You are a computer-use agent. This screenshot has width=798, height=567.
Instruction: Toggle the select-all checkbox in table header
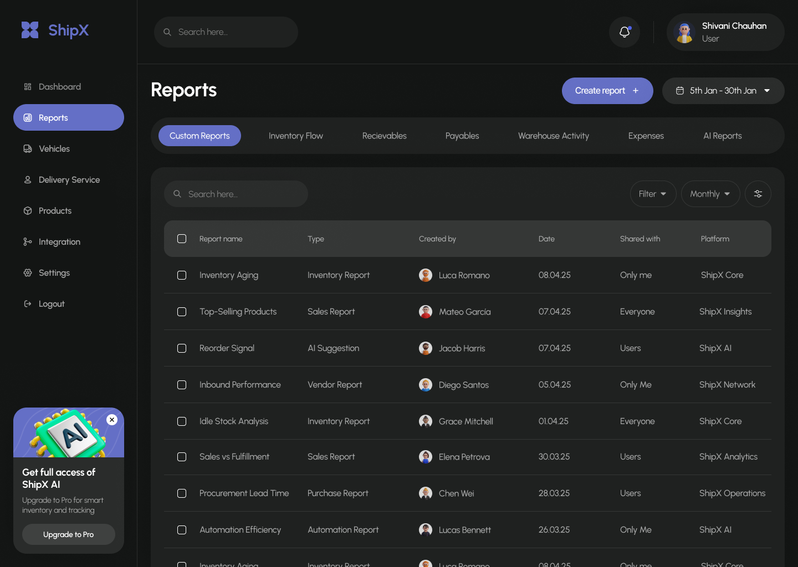click(x=182, y=239)
